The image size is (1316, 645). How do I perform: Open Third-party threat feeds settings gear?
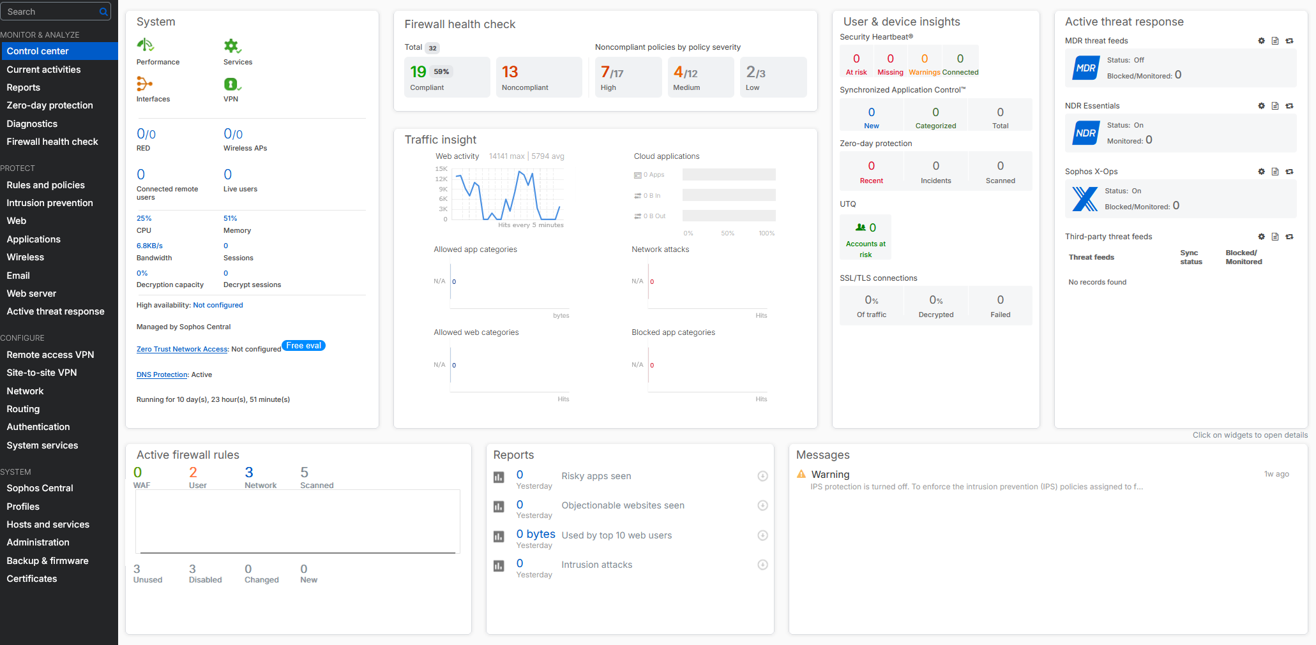coord(1261,237)
